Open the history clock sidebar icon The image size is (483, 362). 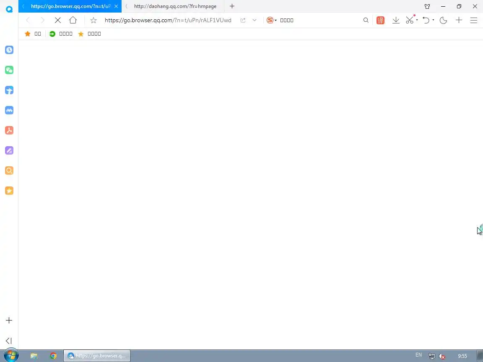pyautogui.click(x=9, y=50)
